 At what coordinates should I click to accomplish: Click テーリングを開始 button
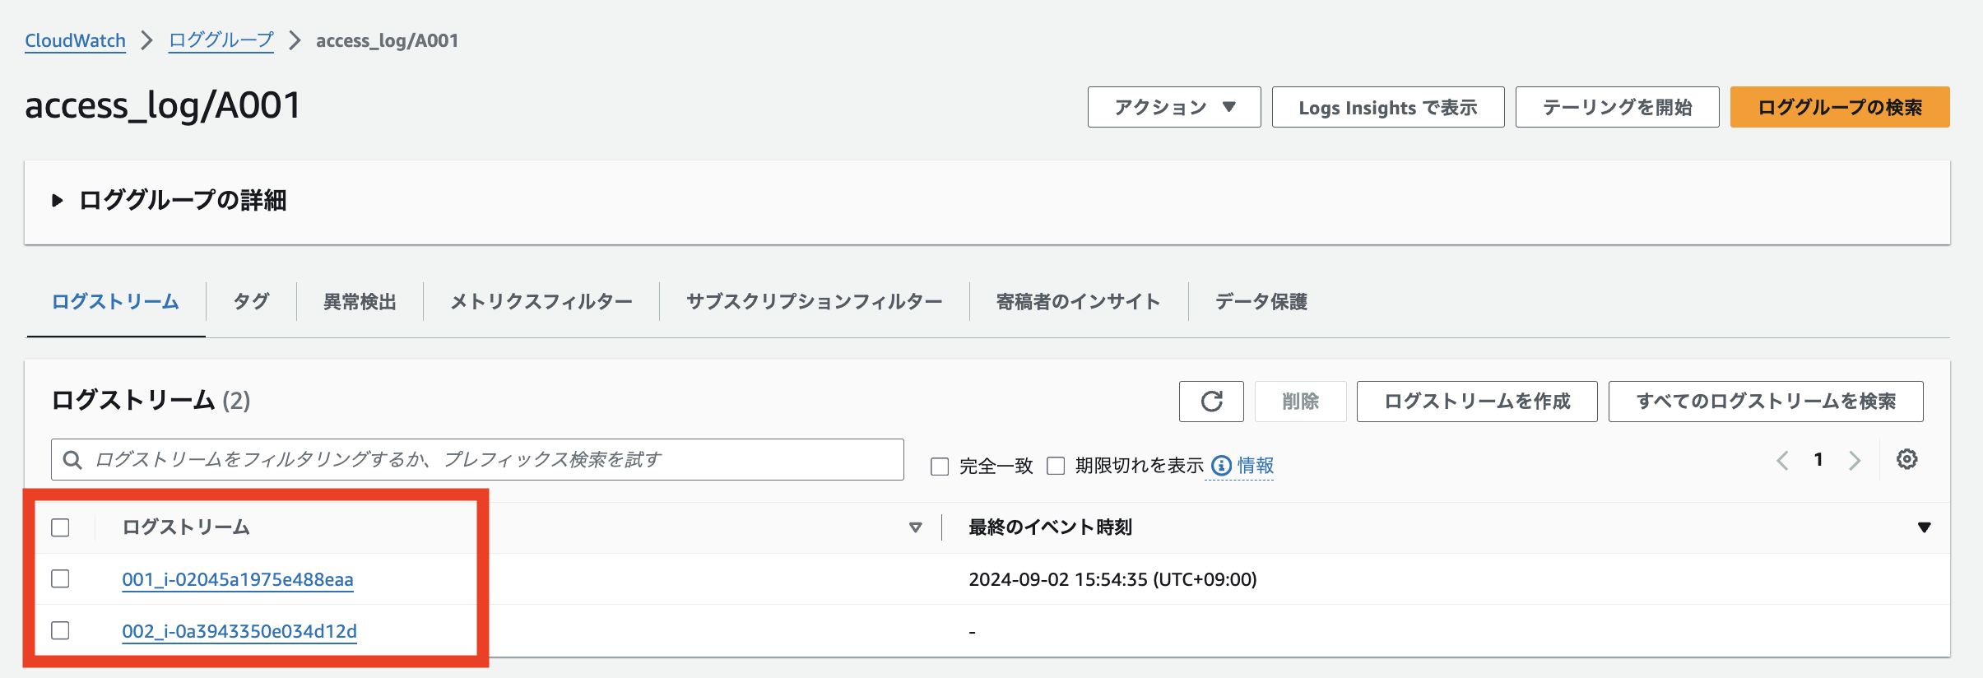pyautogui.click(x=1617, y=107)
